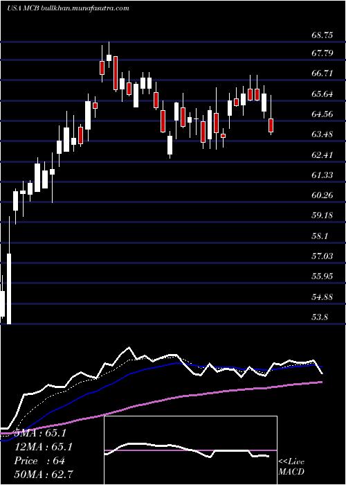Click the '5MA : 65.1' legend text

(39, 433)
